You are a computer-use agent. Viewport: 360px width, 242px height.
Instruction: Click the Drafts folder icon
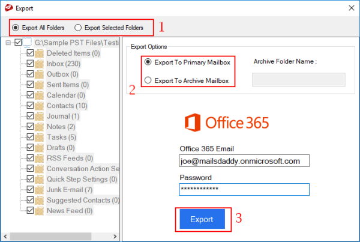click(x=40, y=148)
